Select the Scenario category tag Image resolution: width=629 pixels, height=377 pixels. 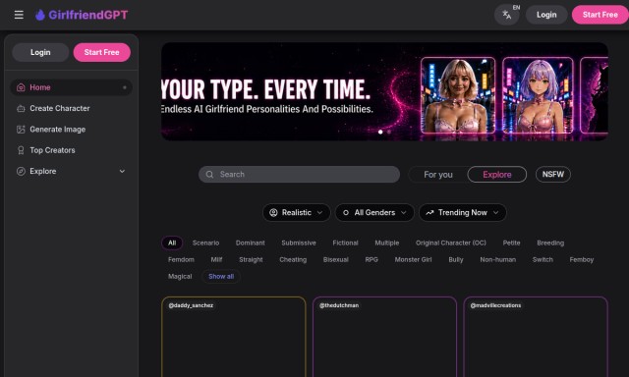point(205,242)
